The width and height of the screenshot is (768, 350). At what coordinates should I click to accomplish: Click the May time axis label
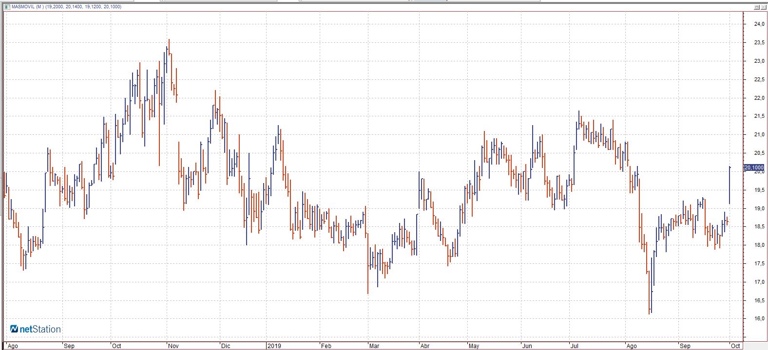coord(474,346)
